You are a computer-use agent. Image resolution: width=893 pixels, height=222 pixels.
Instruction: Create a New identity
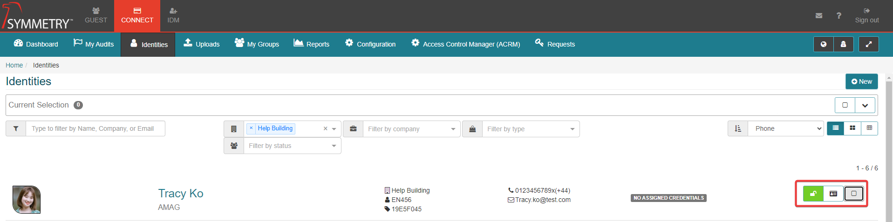click(x=862, y=81)
